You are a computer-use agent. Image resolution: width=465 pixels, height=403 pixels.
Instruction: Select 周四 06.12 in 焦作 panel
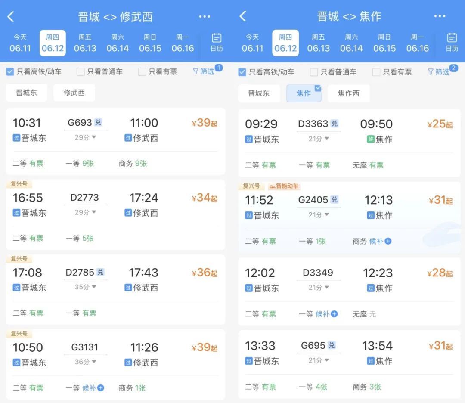(x=285, y=43)
